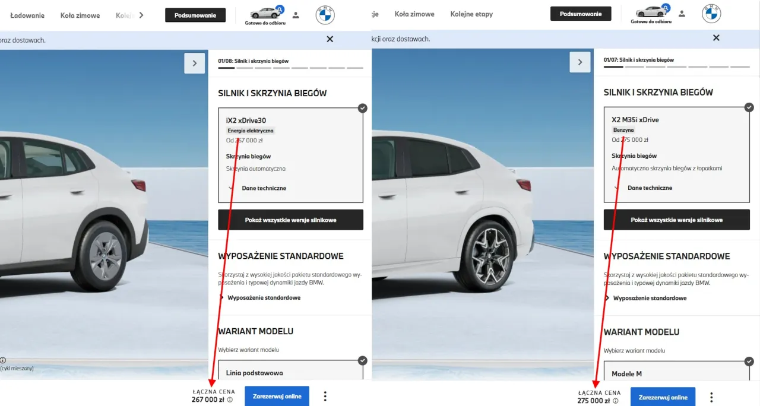Select the iX2 xDrive30 engine card checkmark

pyautogui.click(x=362, y=108)
